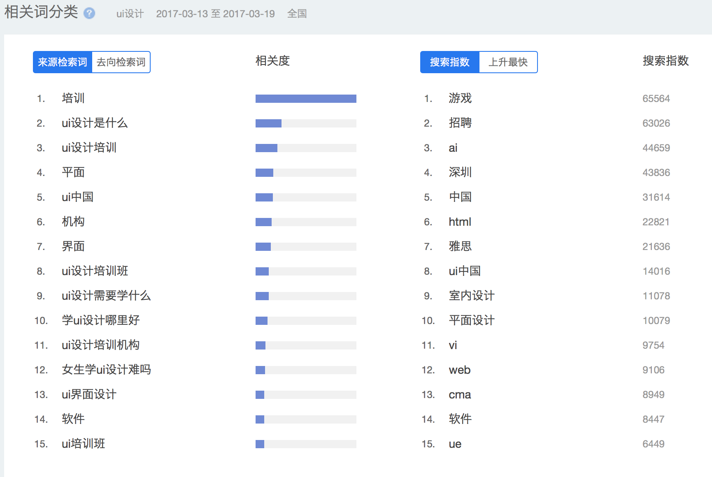Open the 女生学ui设计难吗 term
Screen dimensions: 712x477
coord(106,370)
